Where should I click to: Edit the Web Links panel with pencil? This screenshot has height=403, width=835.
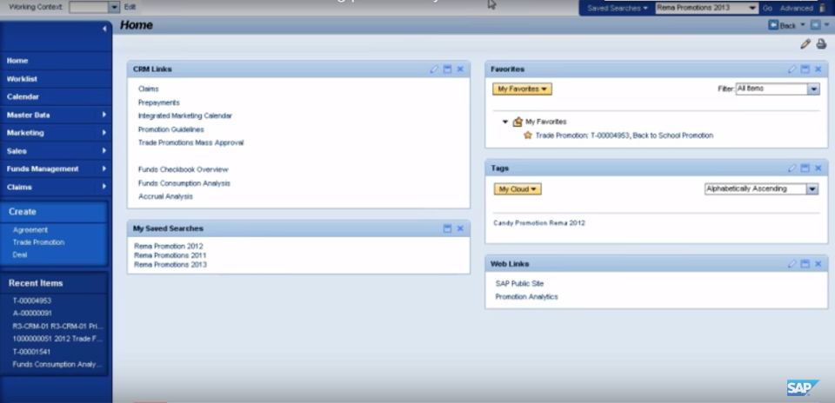pyautogui.click(x=792, y=264)
